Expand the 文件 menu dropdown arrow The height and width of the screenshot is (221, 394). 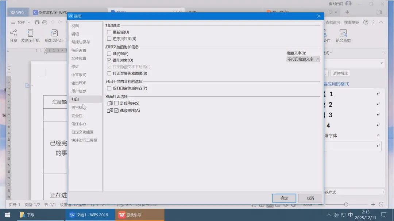29,22
